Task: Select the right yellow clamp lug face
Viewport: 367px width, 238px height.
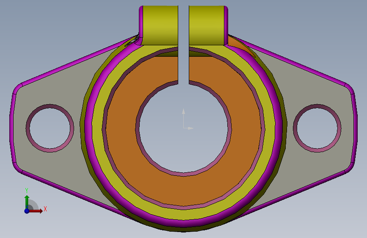Action: [207, 25]
